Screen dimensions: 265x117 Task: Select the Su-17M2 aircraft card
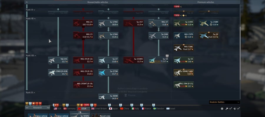[x=108, y=23]
